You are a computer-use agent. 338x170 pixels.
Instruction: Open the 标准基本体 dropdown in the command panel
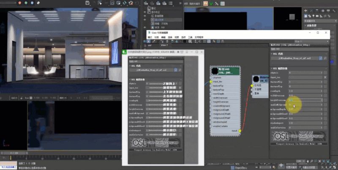(x=320, y=21)
